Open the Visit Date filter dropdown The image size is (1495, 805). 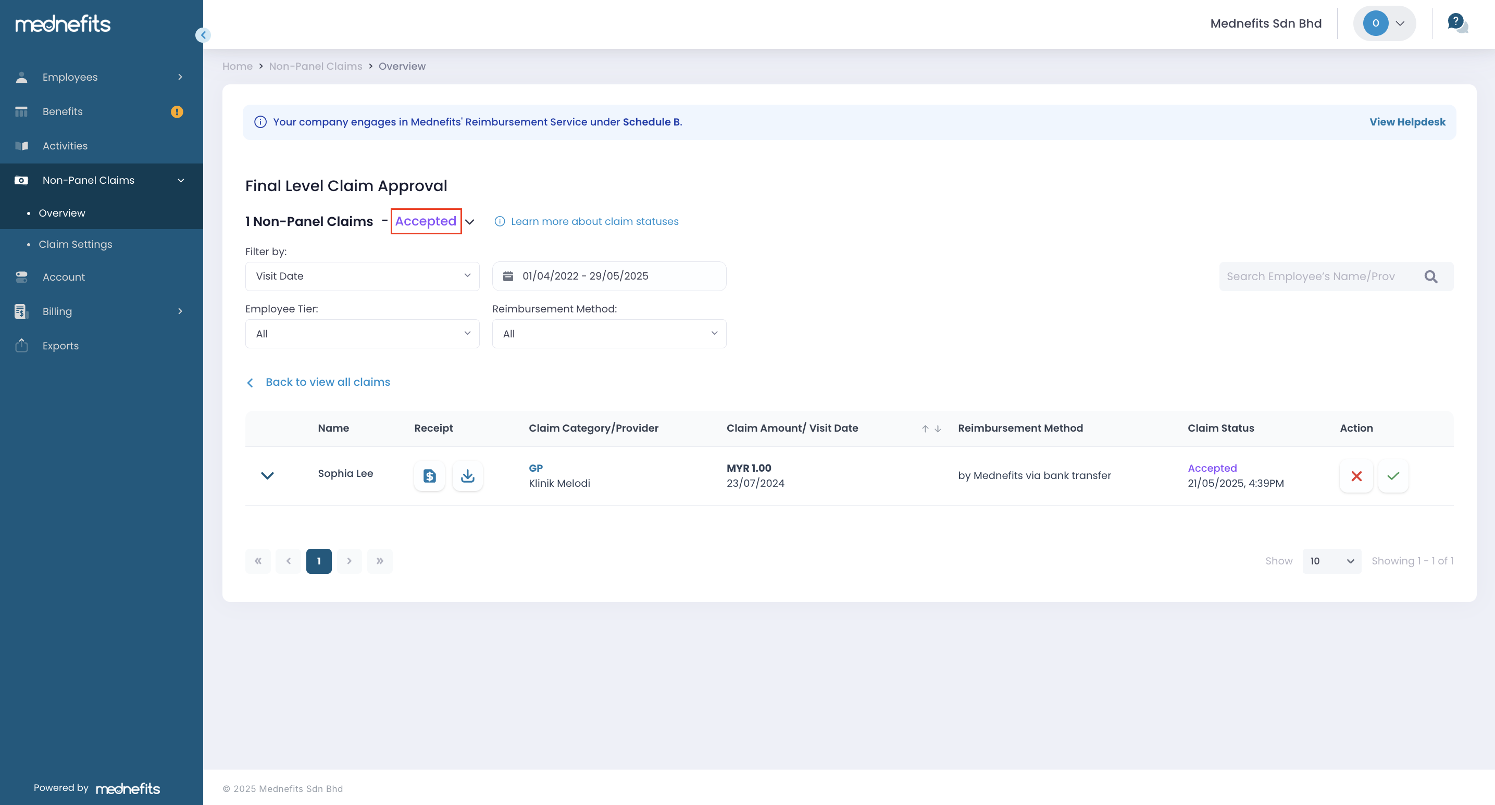click(362, 276)
